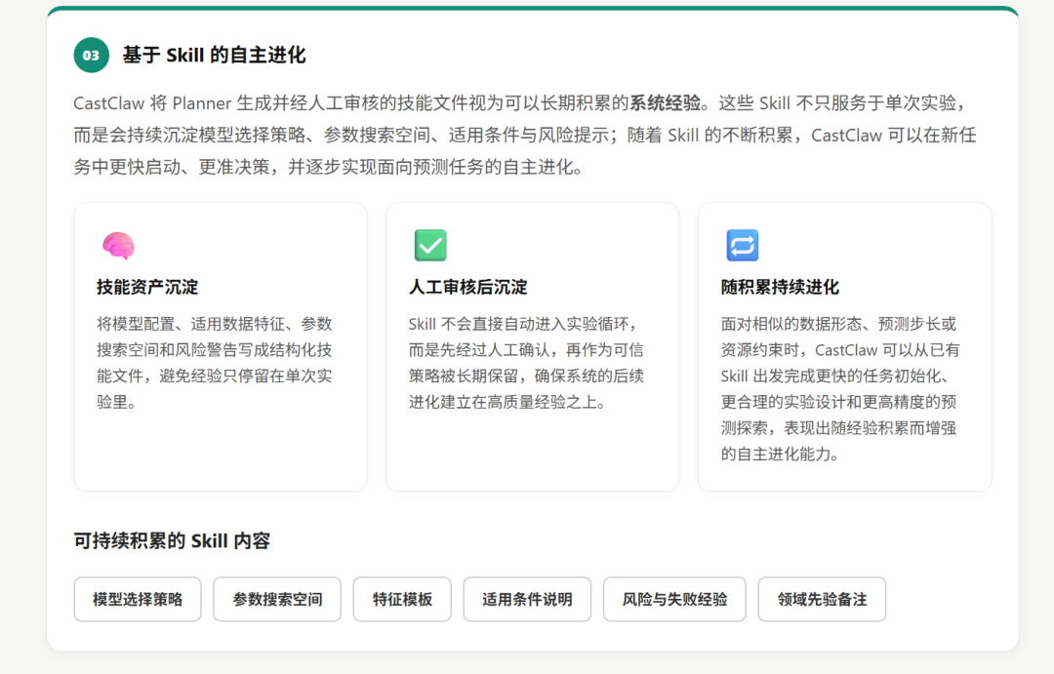
Task: Click the card title 人工审核后沉淀
Action: (x=467, y=288)
